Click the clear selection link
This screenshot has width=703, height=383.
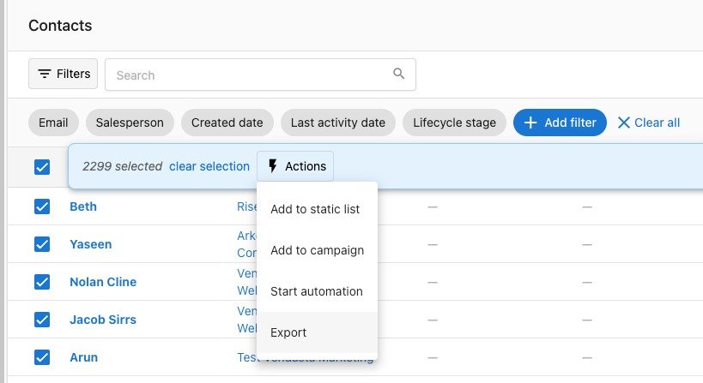209,166
